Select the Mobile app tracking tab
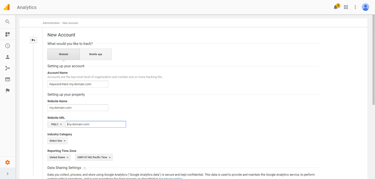The width and height of the screenshot is (375, 179). 96,54
